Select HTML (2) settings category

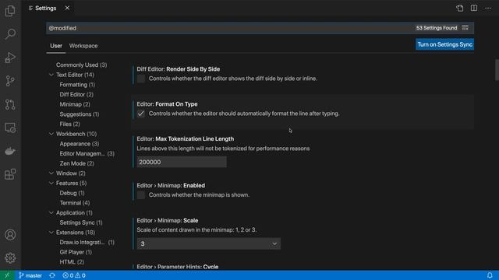point(72,262)
